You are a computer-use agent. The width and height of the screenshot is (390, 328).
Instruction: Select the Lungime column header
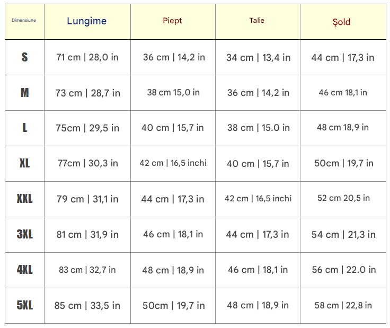coord(87,21)
